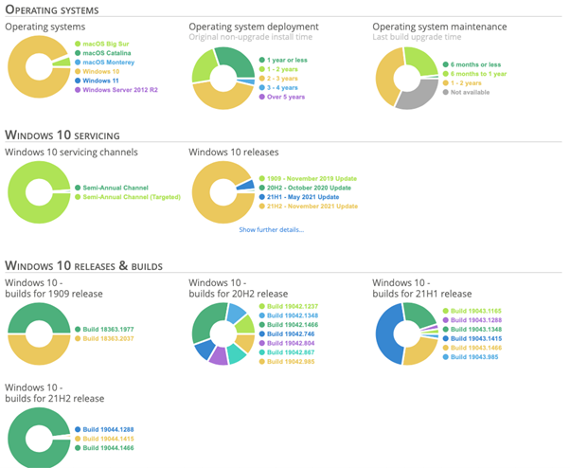
Task: Click the Build 19042.1466 color dot
Action: click(x=264, y=325)
